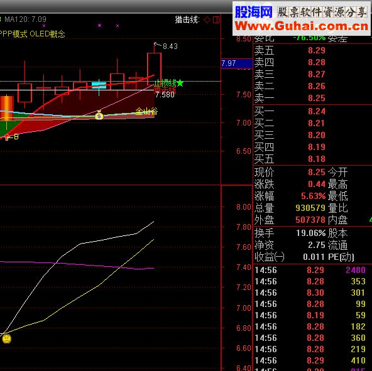This screenshot has height=371, width=372.
Task: Click the 量比 label
Action: (x=337, y=208)
